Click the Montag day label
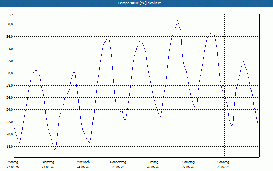 pos(13,162)
